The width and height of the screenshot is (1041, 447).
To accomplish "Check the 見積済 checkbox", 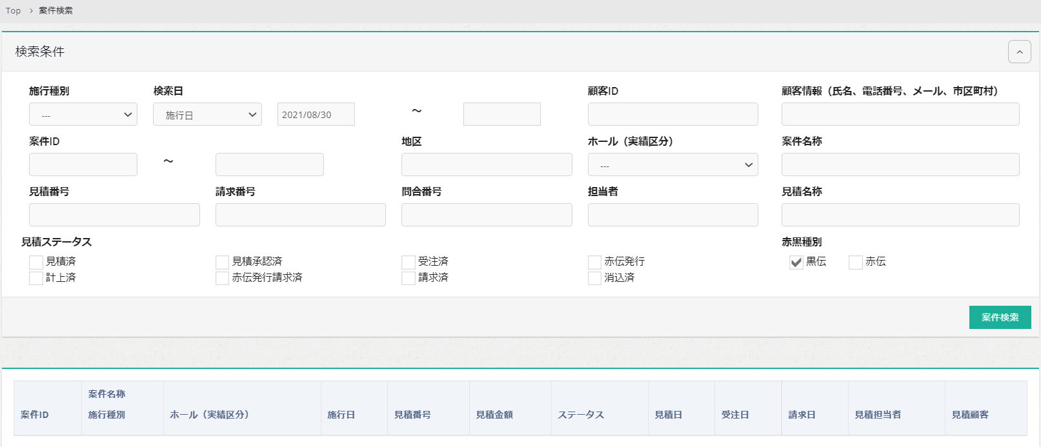I will (x=36, y=262).
